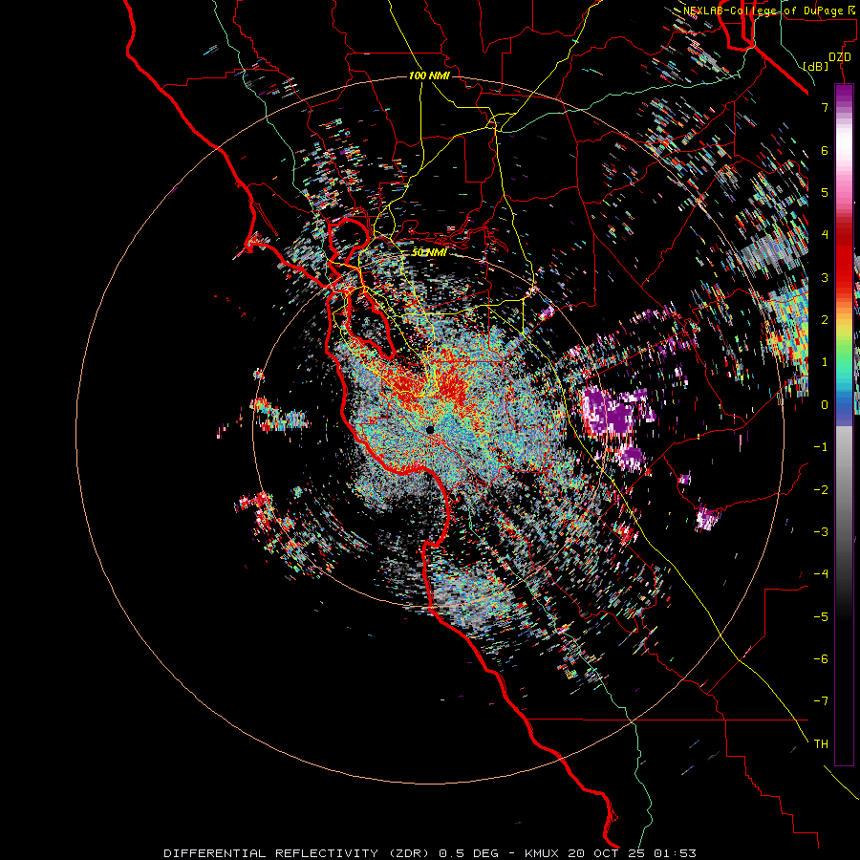
Task: Select the "-5" value on the dB scale
Action: point(821,617)
